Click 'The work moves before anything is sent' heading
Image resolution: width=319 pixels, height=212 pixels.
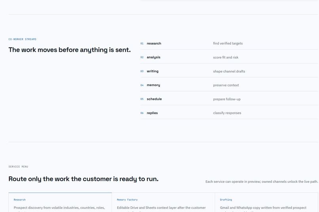pyautogui.click(x=70, y=50)
